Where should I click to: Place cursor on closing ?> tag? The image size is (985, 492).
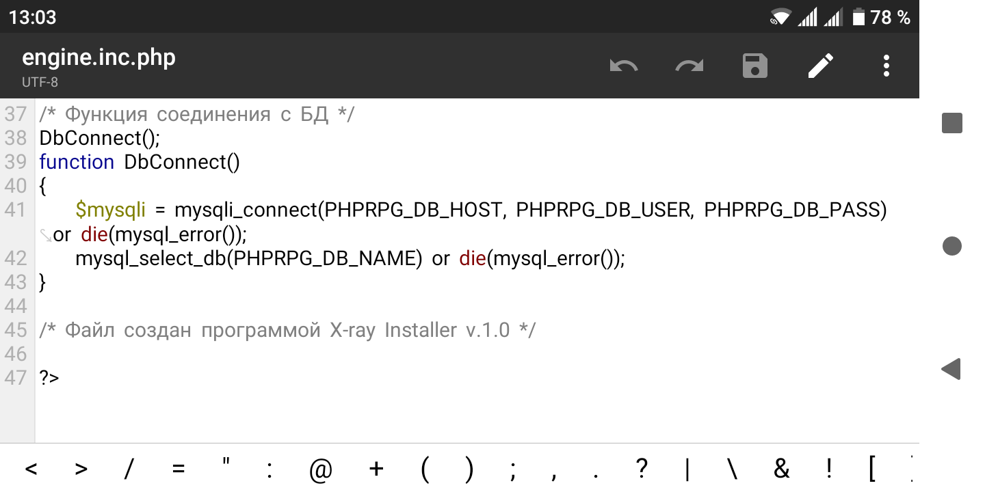pyautogui.click(x=49, y=377)
